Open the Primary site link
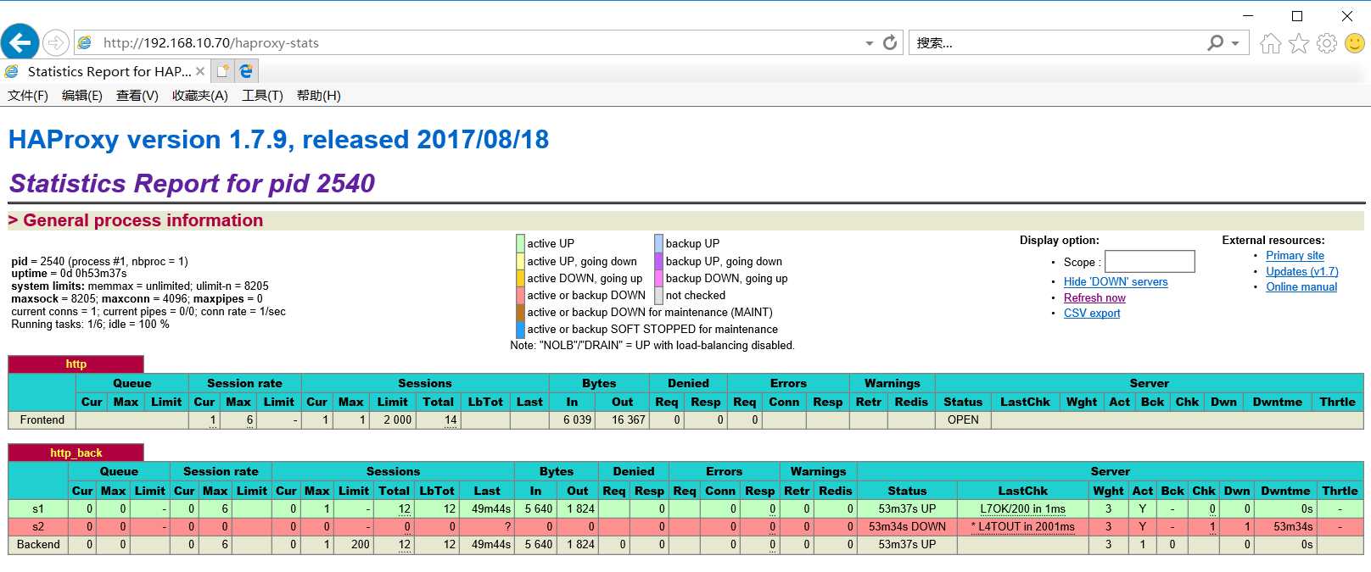 click(1295, 255)
